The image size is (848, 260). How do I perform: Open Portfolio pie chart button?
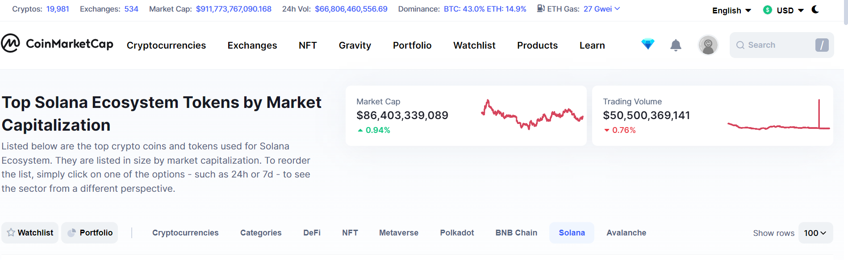click(x=90, y=233)
